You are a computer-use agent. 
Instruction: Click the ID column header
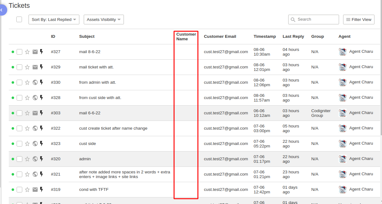tap(53, 37)
